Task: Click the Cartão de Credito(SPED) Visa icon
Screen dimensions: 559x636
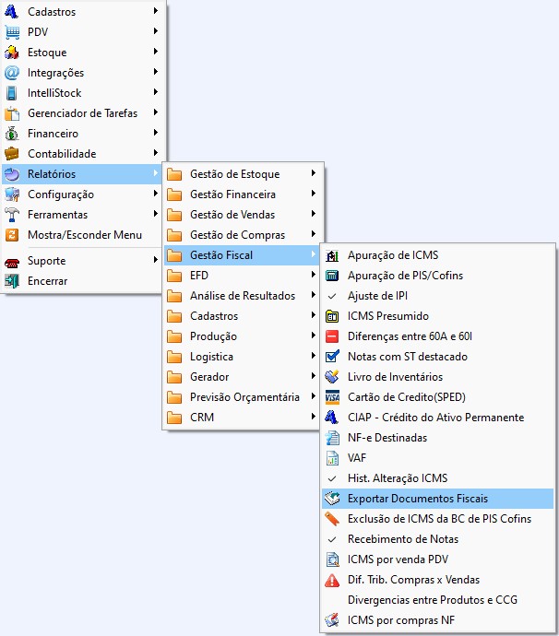Action: pyautogui.click(x=333, y=397)
